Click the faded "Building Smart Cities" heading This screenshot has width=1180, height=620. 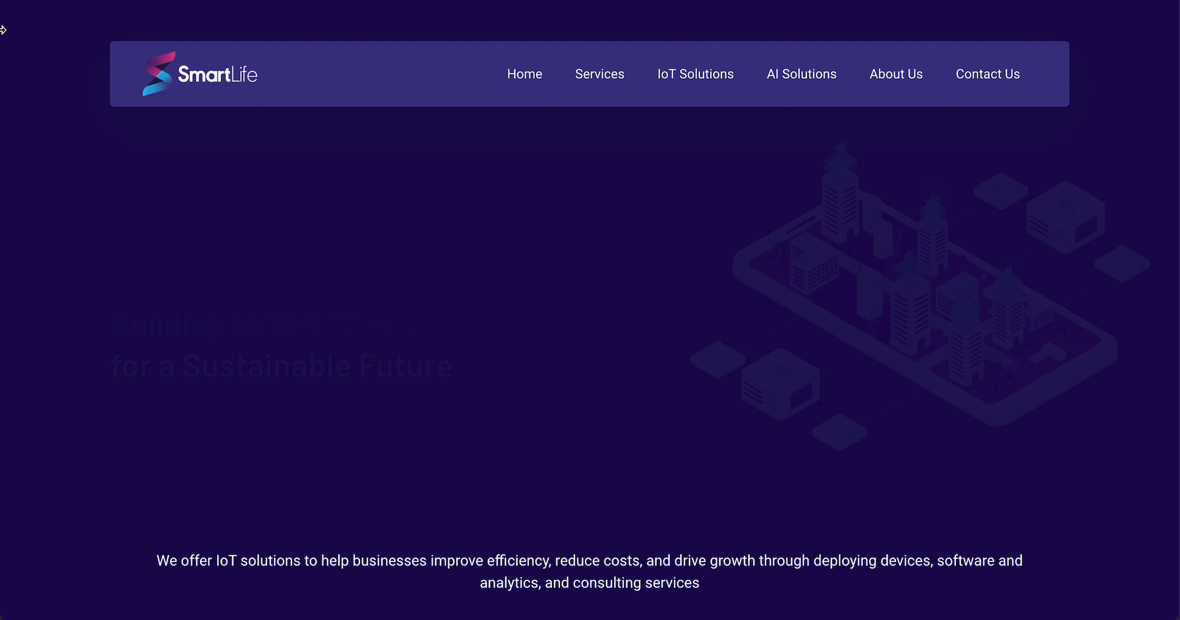pyautogui.click(x=261, y=325)
